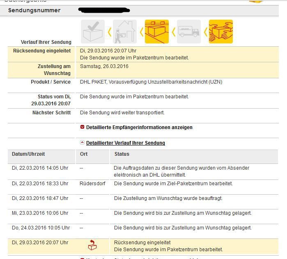Click the red arrow beside Detaillierter Verlauf

click(83, 143)
